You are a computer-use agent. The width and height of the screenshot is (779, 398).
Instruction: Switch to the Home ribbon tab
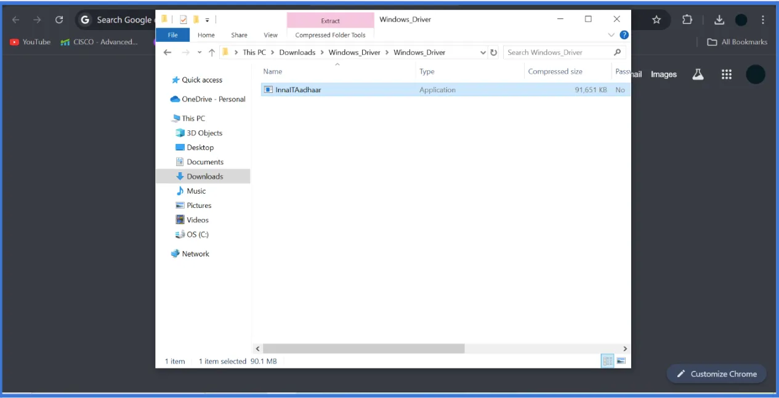(206, 35)
